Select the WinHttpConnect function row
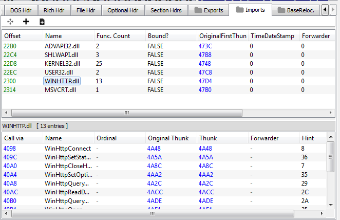The height and width of the screenshot is (220, 340). click(x=164, y=149)
